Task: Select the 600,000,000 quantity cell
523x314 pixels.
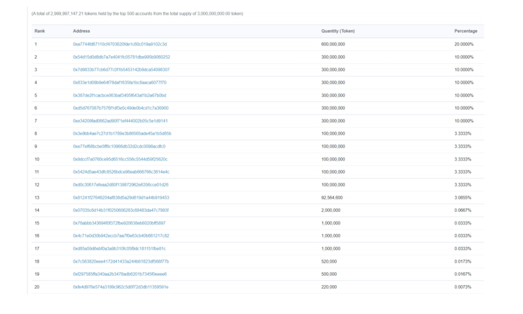Action: coord(333,44)
